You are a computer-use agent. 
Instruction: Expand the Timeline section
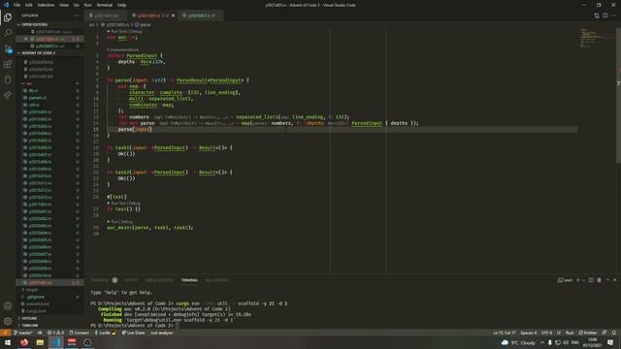pyautogui.click(x=49, y=326)
